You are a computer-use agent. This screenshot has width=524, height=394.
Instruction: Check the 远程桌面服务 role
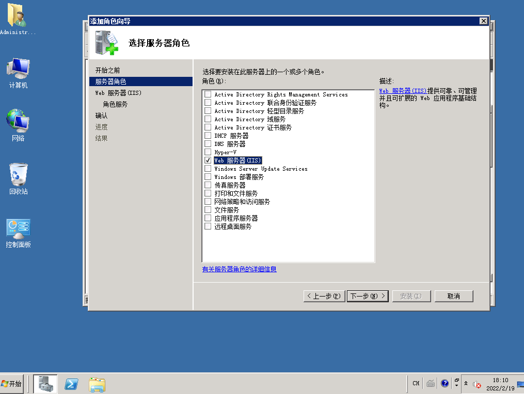(x=208, y=226)
